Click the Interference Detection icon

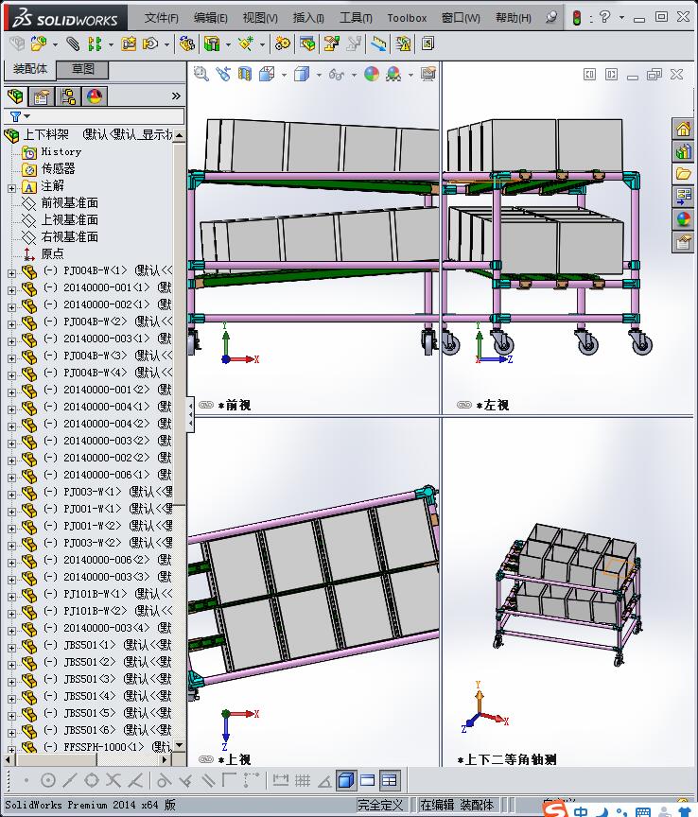coord(378,44)
